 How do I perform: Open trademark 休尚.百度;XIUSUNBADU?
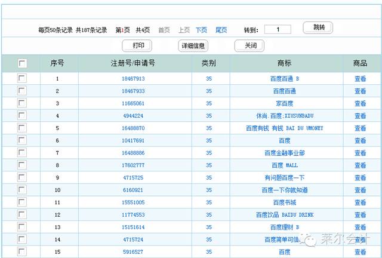click(x=285, y=116)
